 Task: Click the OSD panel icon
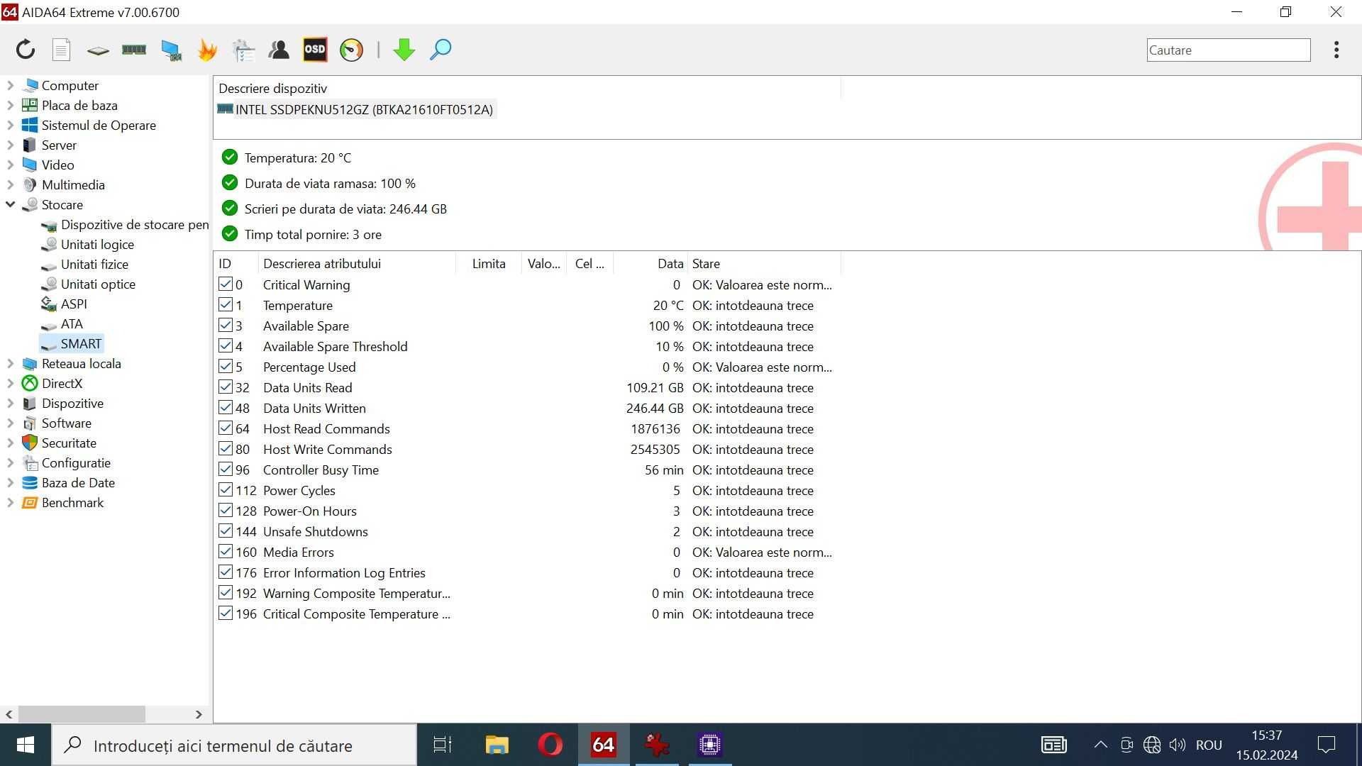point(314,50)
